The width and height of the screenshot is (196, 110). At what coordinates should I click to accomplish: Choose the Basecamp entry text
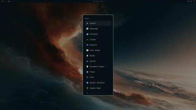coord(94,29)
